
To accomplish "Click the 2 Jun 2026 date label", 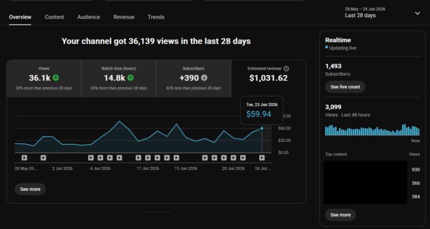I will click(62, 168).
